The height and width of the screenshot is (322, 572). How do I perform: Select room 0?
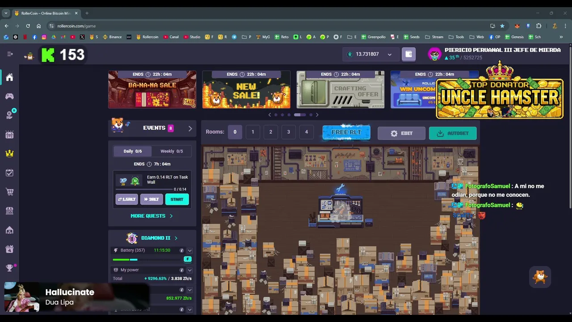pos(235,132)
